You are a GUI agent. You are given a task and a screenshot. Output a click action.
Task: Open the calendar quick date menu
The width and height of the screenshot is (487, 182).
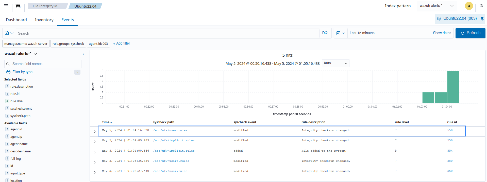point(340,33)
